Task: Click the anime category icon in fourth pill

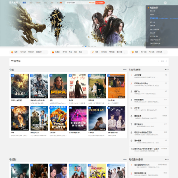Action: click(x=133, y=52)
